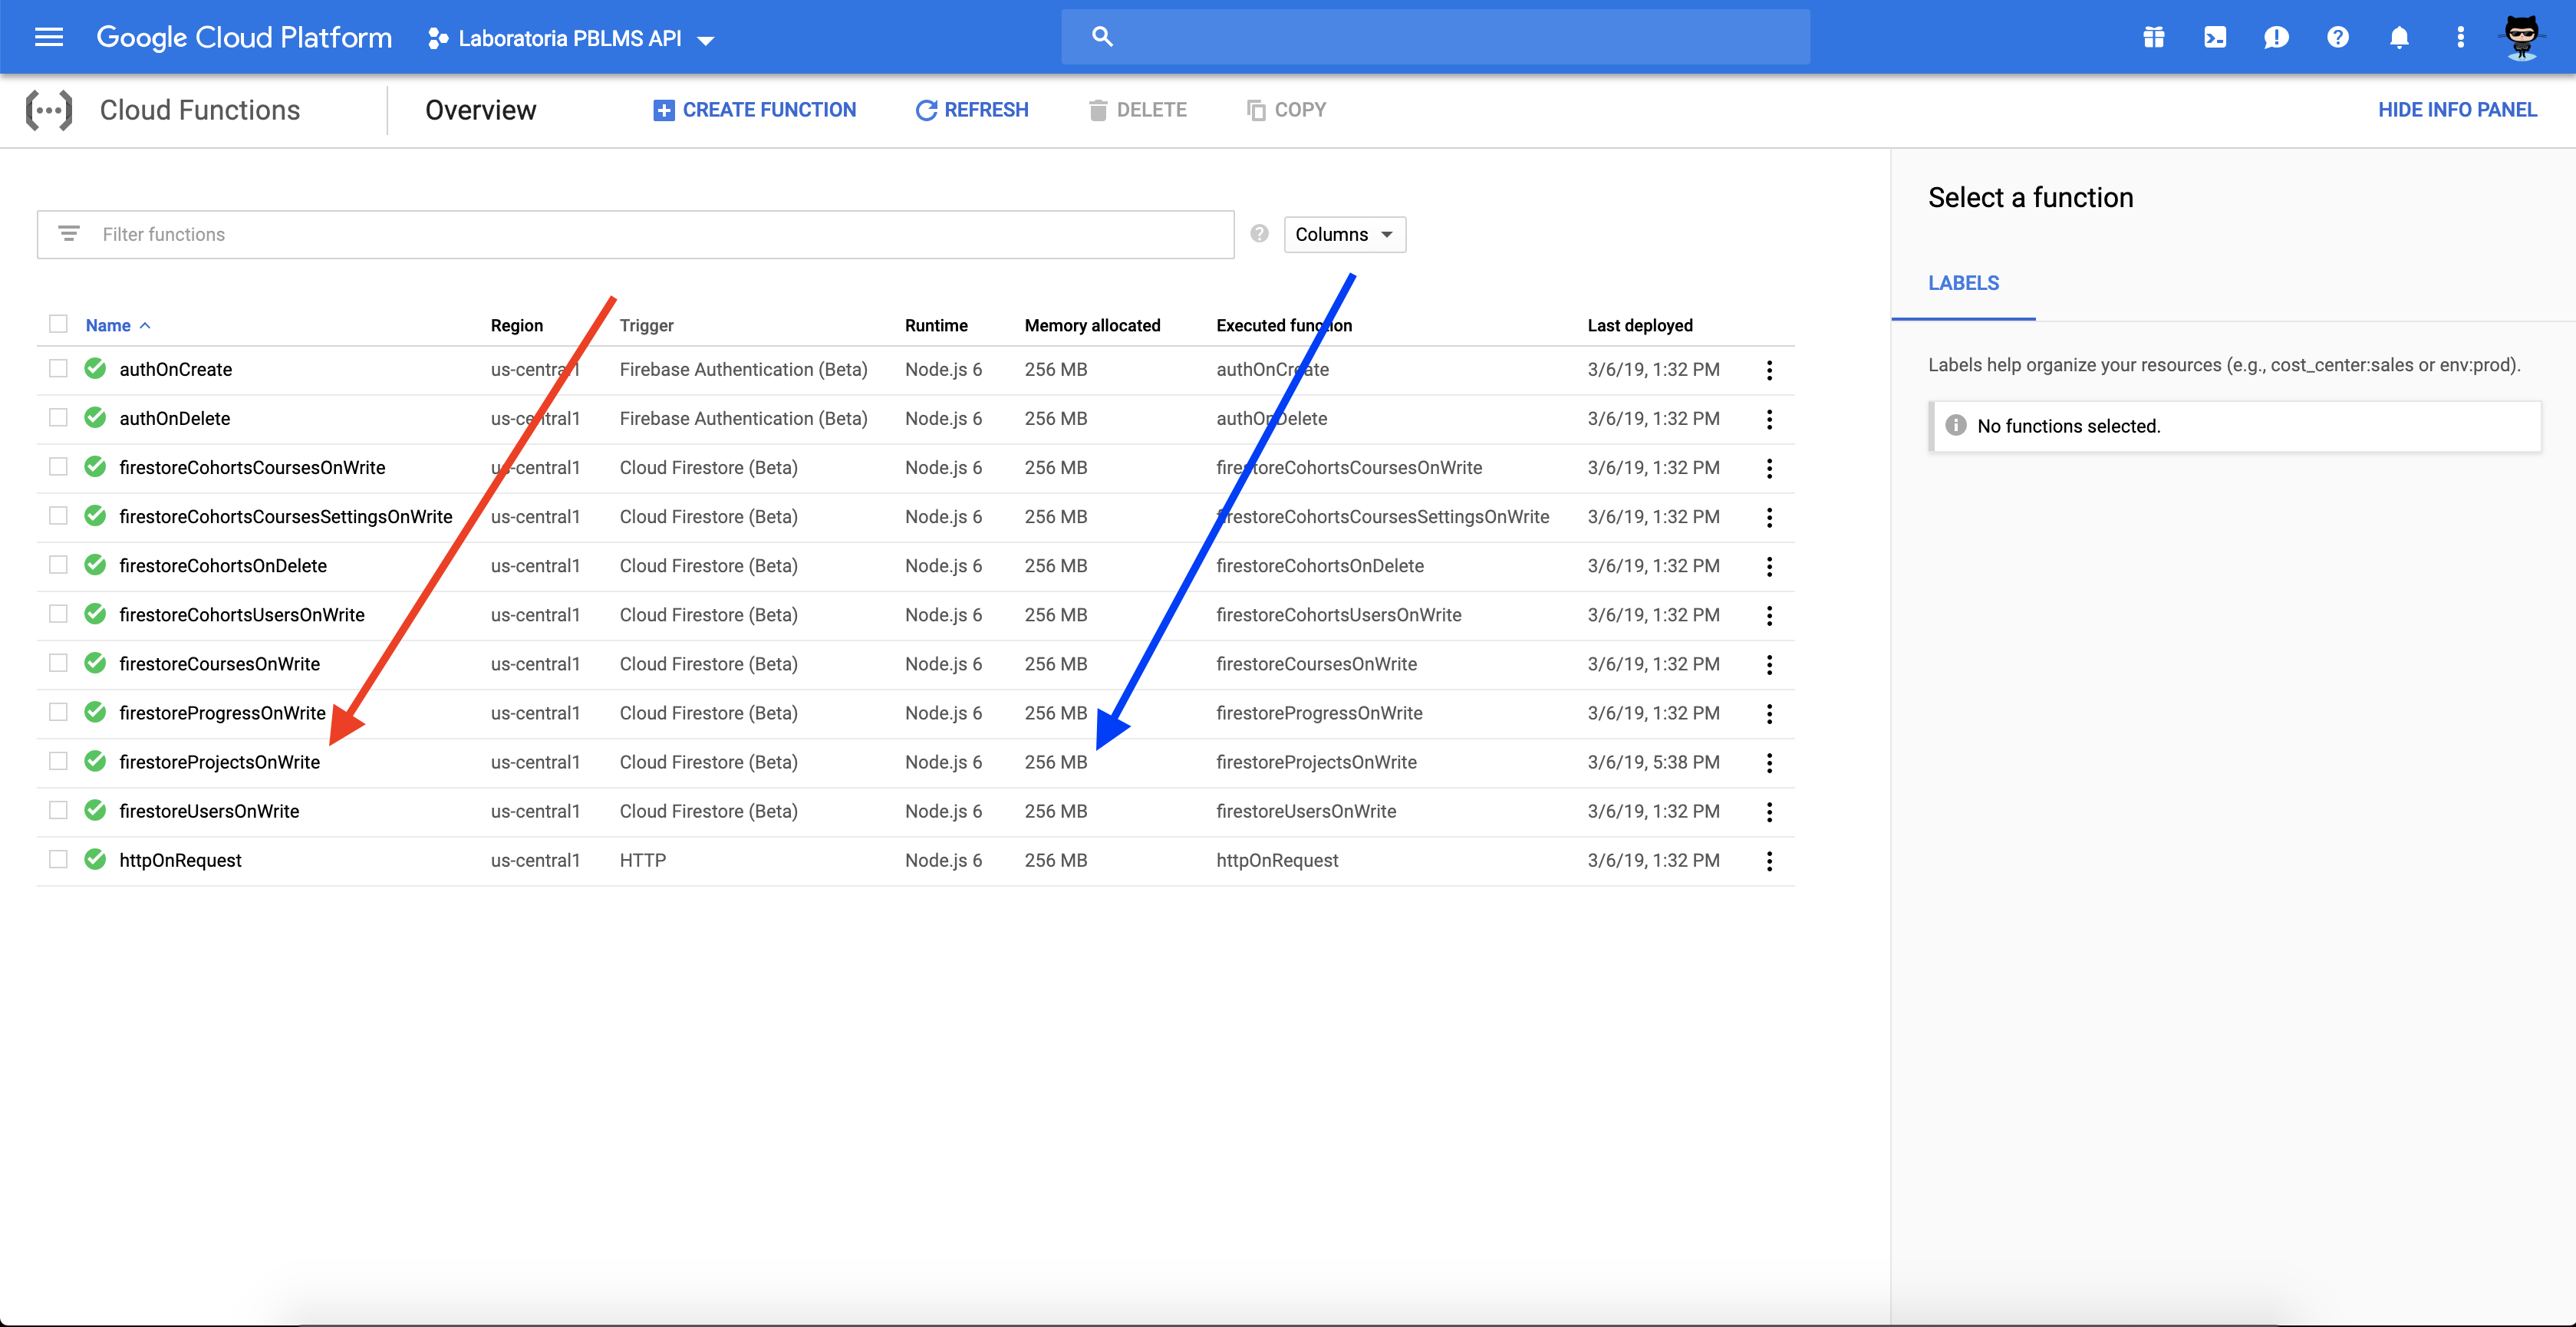Screen dimensions: 2576x1327
Task: Open the notifications bell
Action: coord(2398,37)
